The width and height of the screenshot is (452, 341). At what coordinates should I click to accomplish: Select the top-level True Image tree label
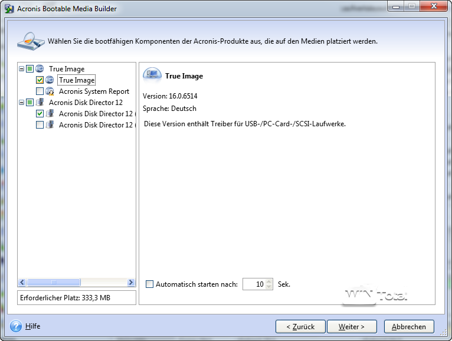click(x=67, y=69)
